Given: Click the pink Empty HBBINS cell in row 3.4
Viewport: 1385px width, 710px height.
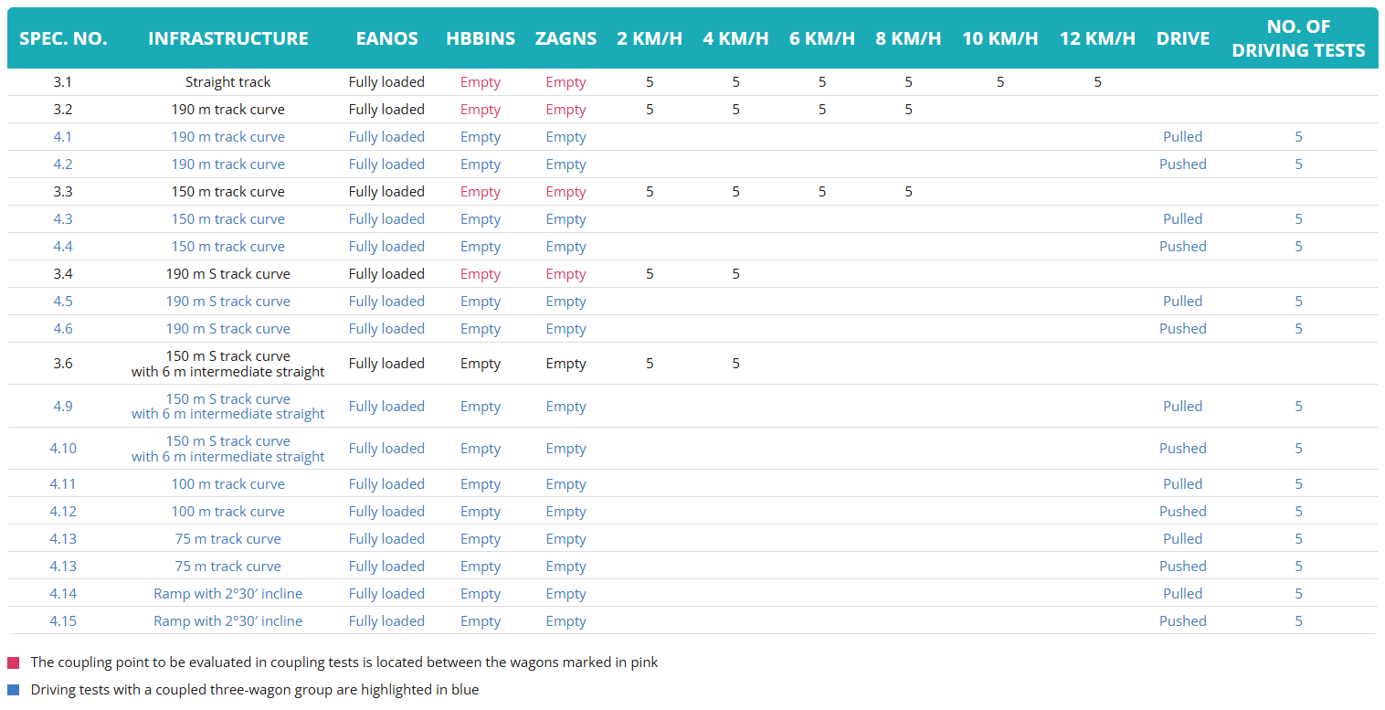Looking at the screenshot, I should pos(481,274).
